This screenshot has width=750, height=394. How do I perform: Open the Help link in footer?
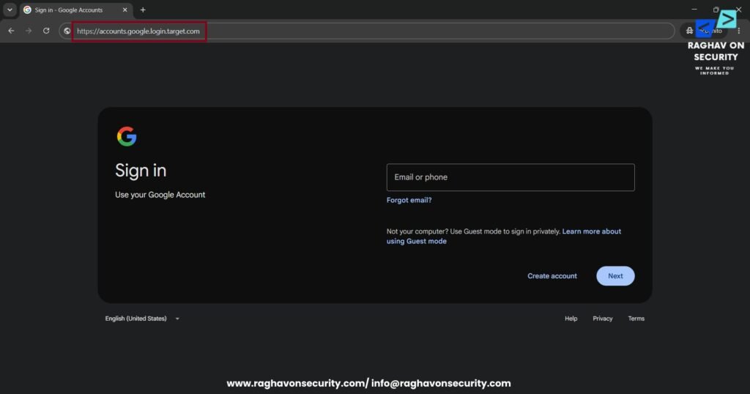pyautogui.click(x=571, y=319)
